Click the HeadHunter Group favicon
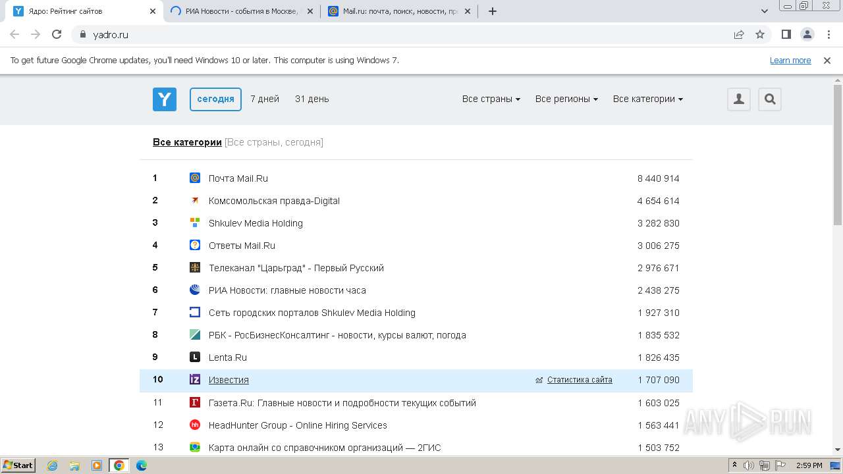The width and height of the screenshot is (843, 474). (195, 425)
